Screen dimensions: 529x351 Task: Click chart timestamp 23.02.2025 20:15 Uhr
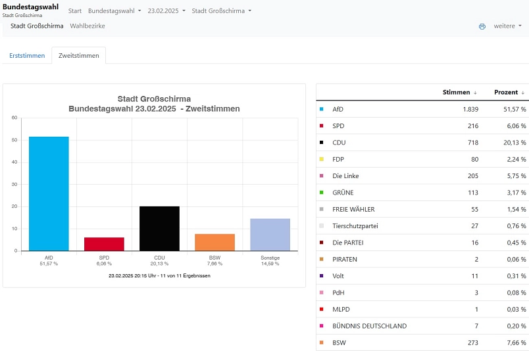(134, 276)
